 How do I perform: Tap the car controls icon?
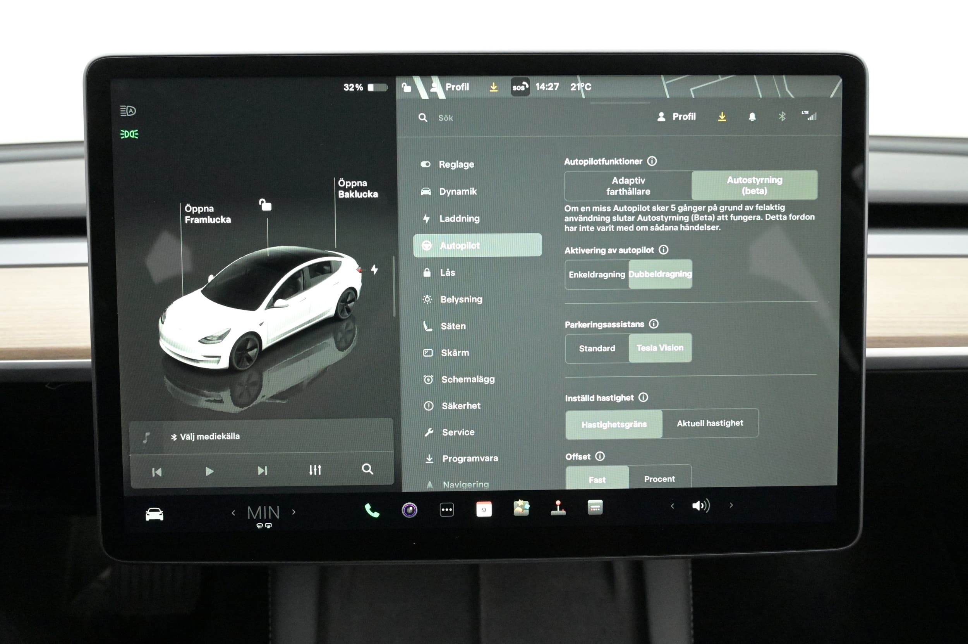(x=154, y=514)
